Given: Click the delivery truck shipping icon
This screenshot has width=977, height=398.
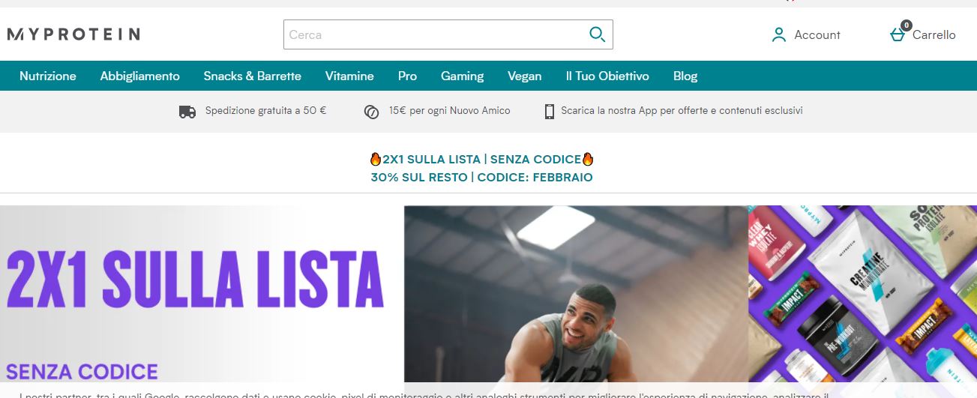Looking at the screenshot, I should (x=187, y=112).
